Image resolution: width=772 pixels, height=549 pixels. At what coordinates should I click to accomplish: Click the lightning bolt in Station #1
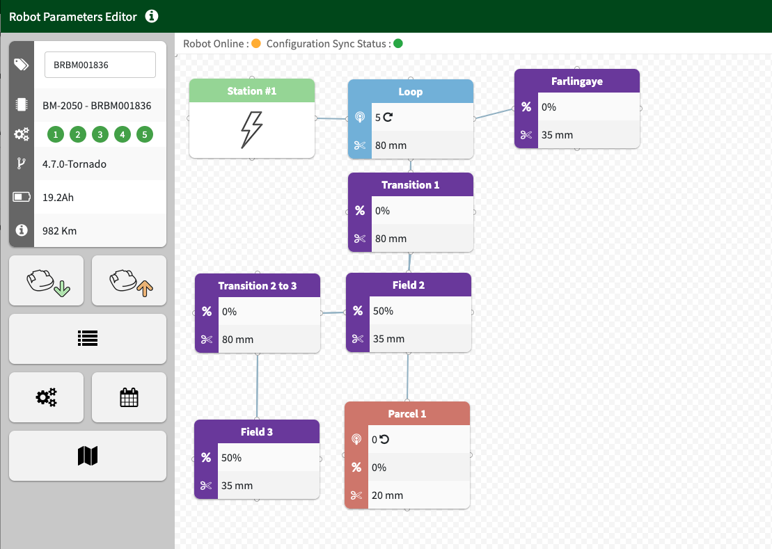coord(251,130)
